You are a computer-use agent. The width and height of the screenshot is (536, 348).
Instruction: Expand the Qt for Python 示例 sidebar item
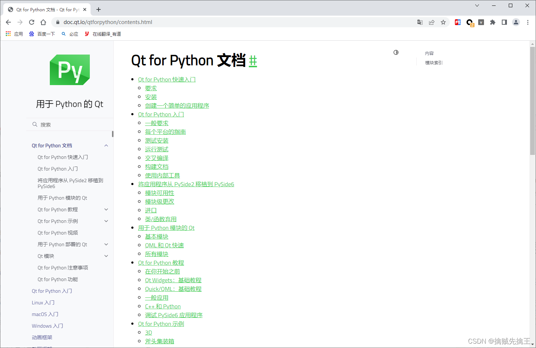(x=106, y=221)
